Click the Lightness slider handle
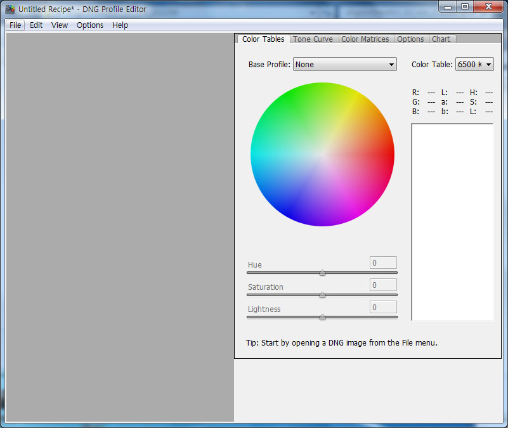Image resolution: width=508 pixels, height=428 pixels. 322,317
